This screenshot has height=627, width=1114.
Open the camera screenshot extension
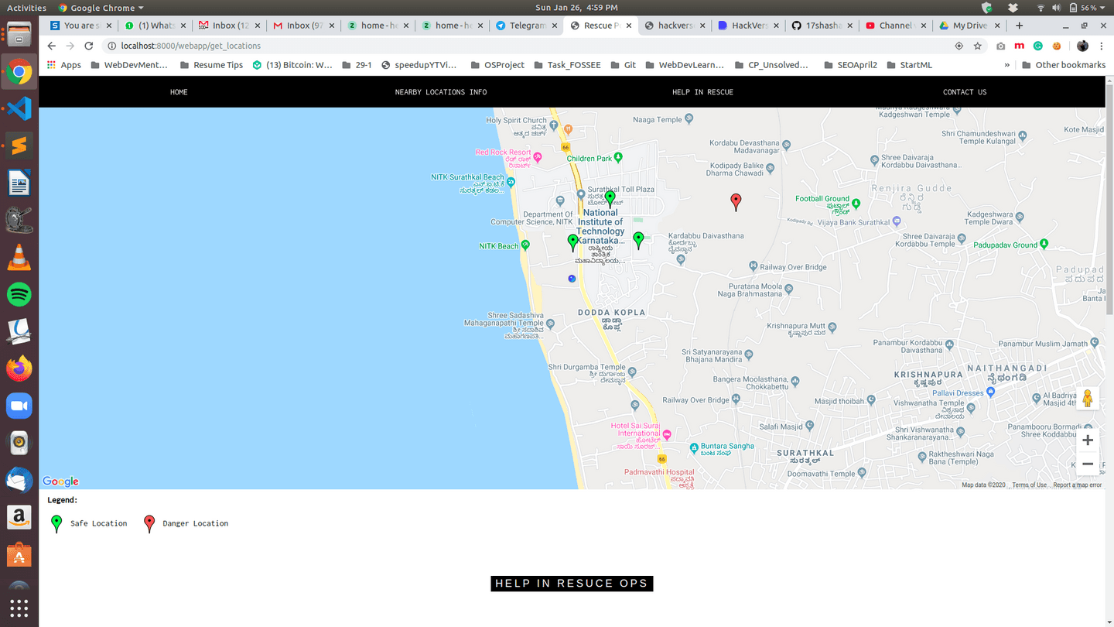point(1001,46)
